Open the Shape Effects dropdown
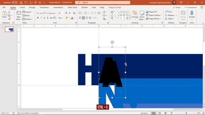205x115 pixels. tap(153, 19)
